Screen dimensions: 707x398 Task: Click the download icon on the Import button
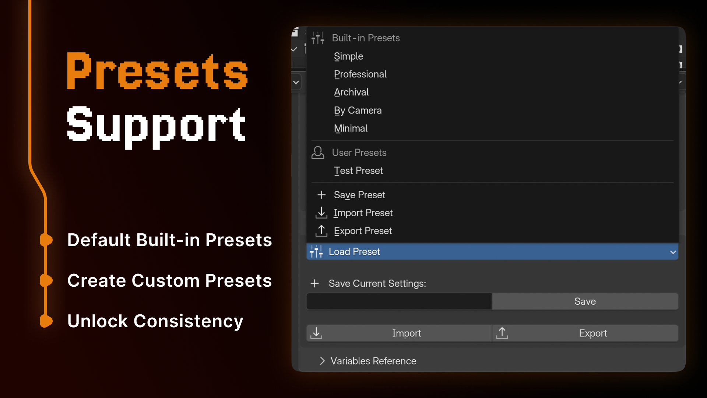point(316,333)
